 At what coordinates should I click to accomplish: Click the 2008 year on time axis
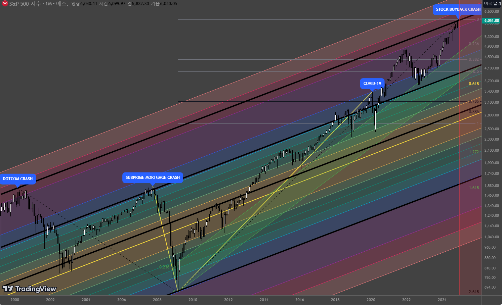click(x=157, y=300)
